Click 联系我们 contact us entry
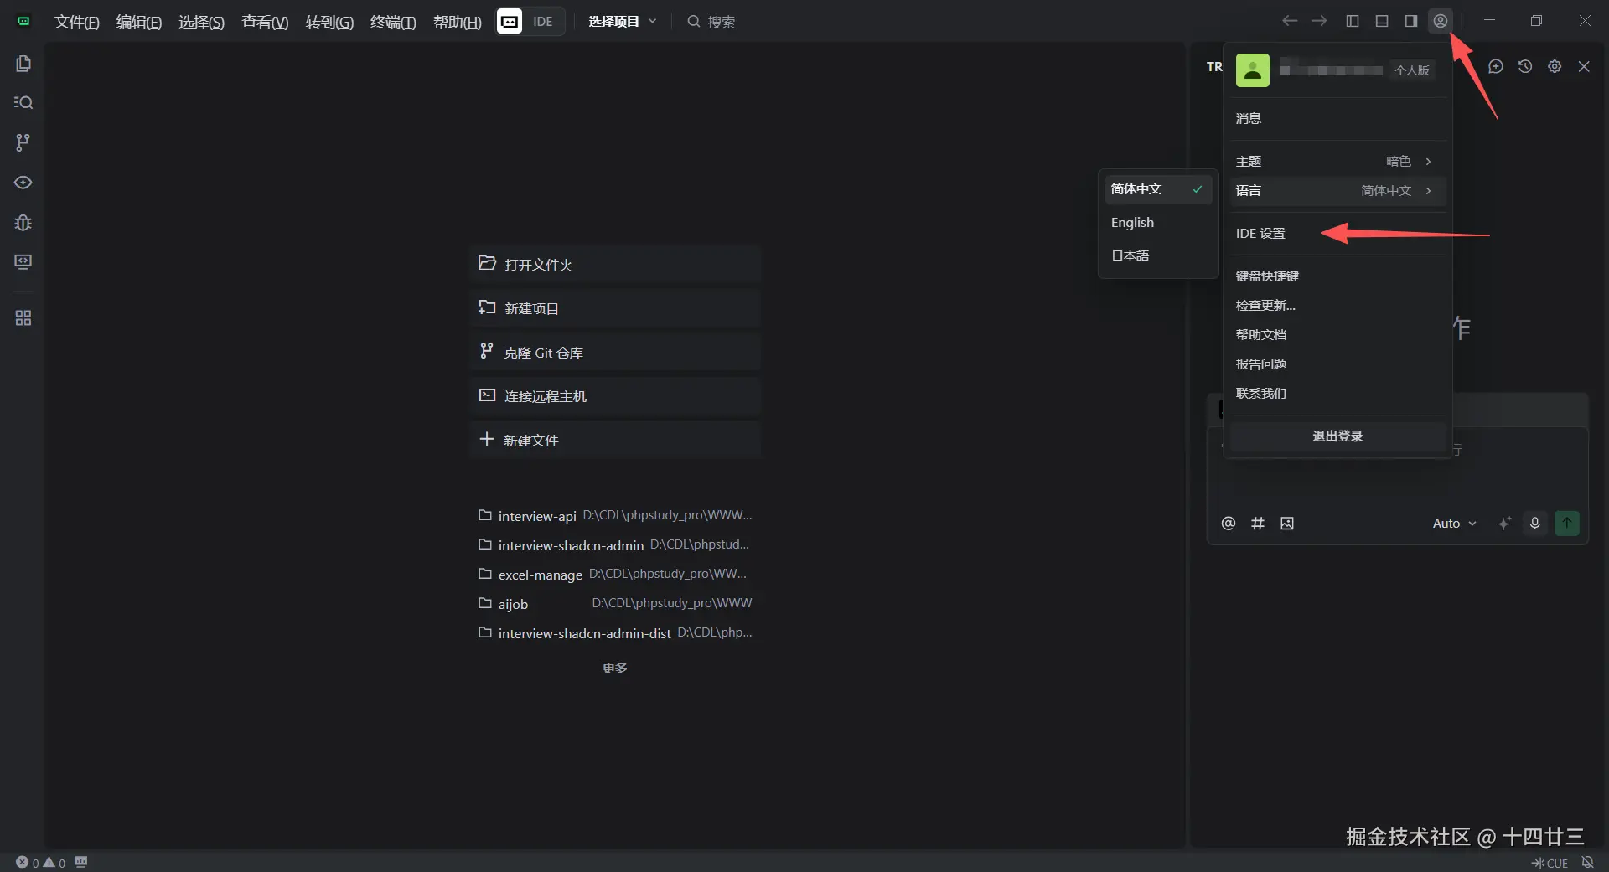This screenshot has width=1609, height=872. tap(1337, 393)
